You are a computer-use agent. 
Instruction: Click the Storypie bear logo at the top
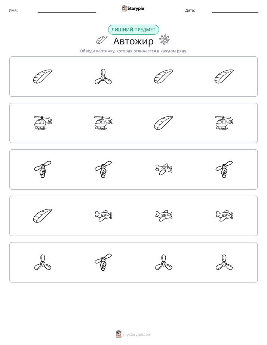point(124,8)
